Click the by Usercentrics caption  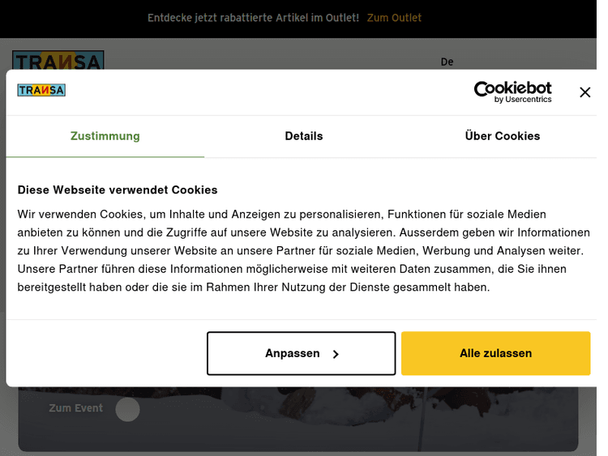tap(523, 100)
